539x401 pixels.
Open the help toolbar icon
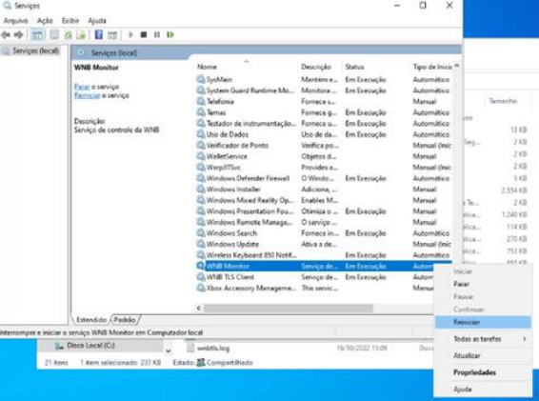tap(99, 34)
